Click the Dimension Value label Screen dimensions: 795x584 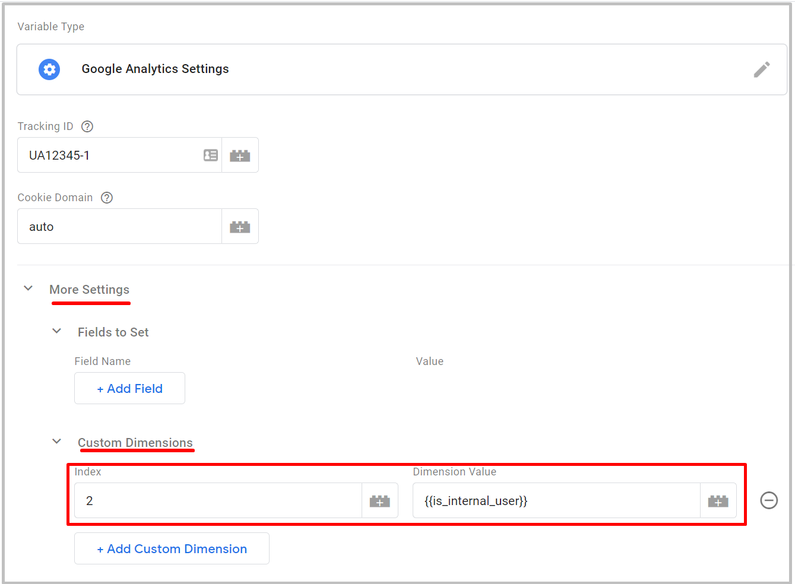[x=455, y=472]
